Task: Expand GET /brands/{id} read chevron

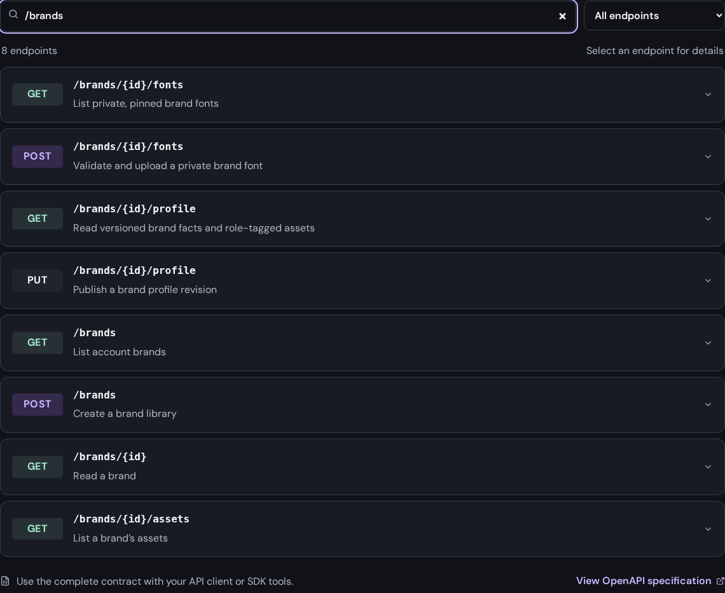Action: (x=708, y=467)
